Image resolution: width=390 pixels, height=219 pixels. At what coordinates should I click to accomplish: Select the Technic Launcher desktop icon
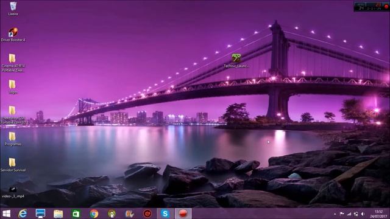click(x=236, y=61)
